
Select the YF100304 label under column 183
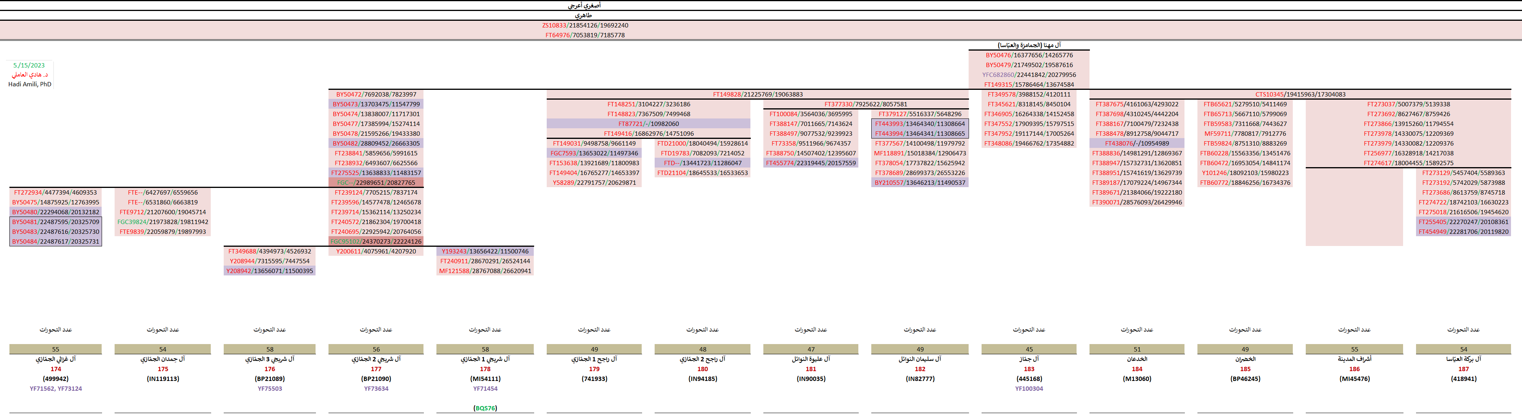pos(1029,389)
